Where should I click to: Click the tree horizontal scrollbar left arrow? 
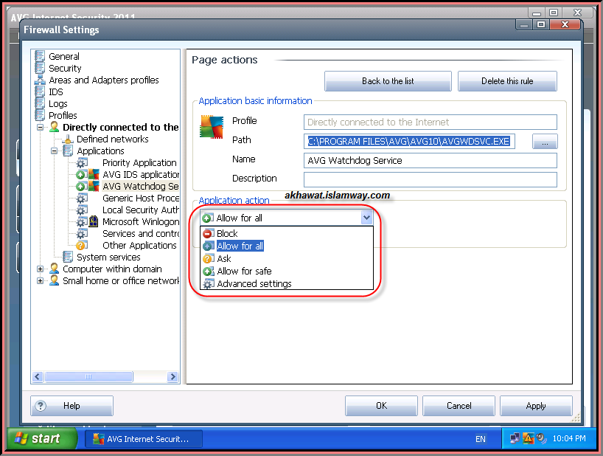tap(38, 377)
